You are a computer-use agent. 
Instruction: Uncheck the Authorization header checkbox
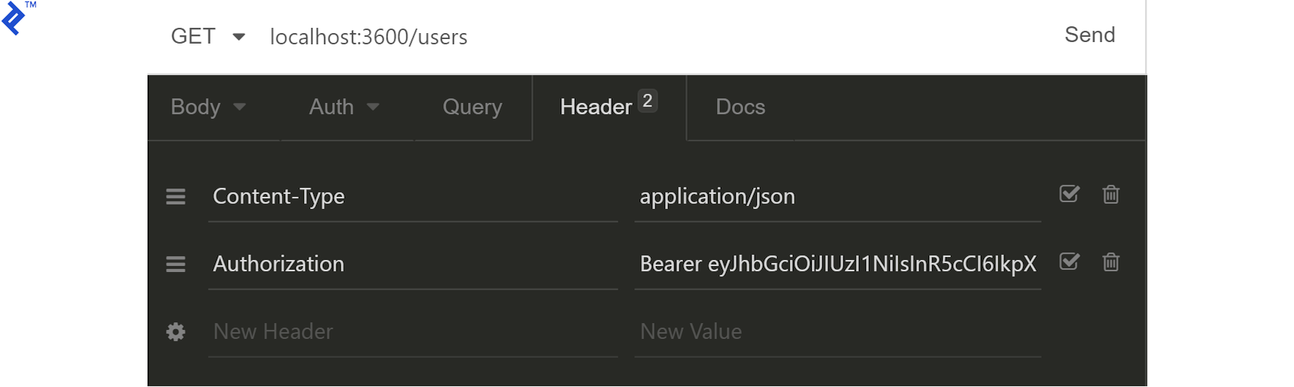click(1069, 262)
